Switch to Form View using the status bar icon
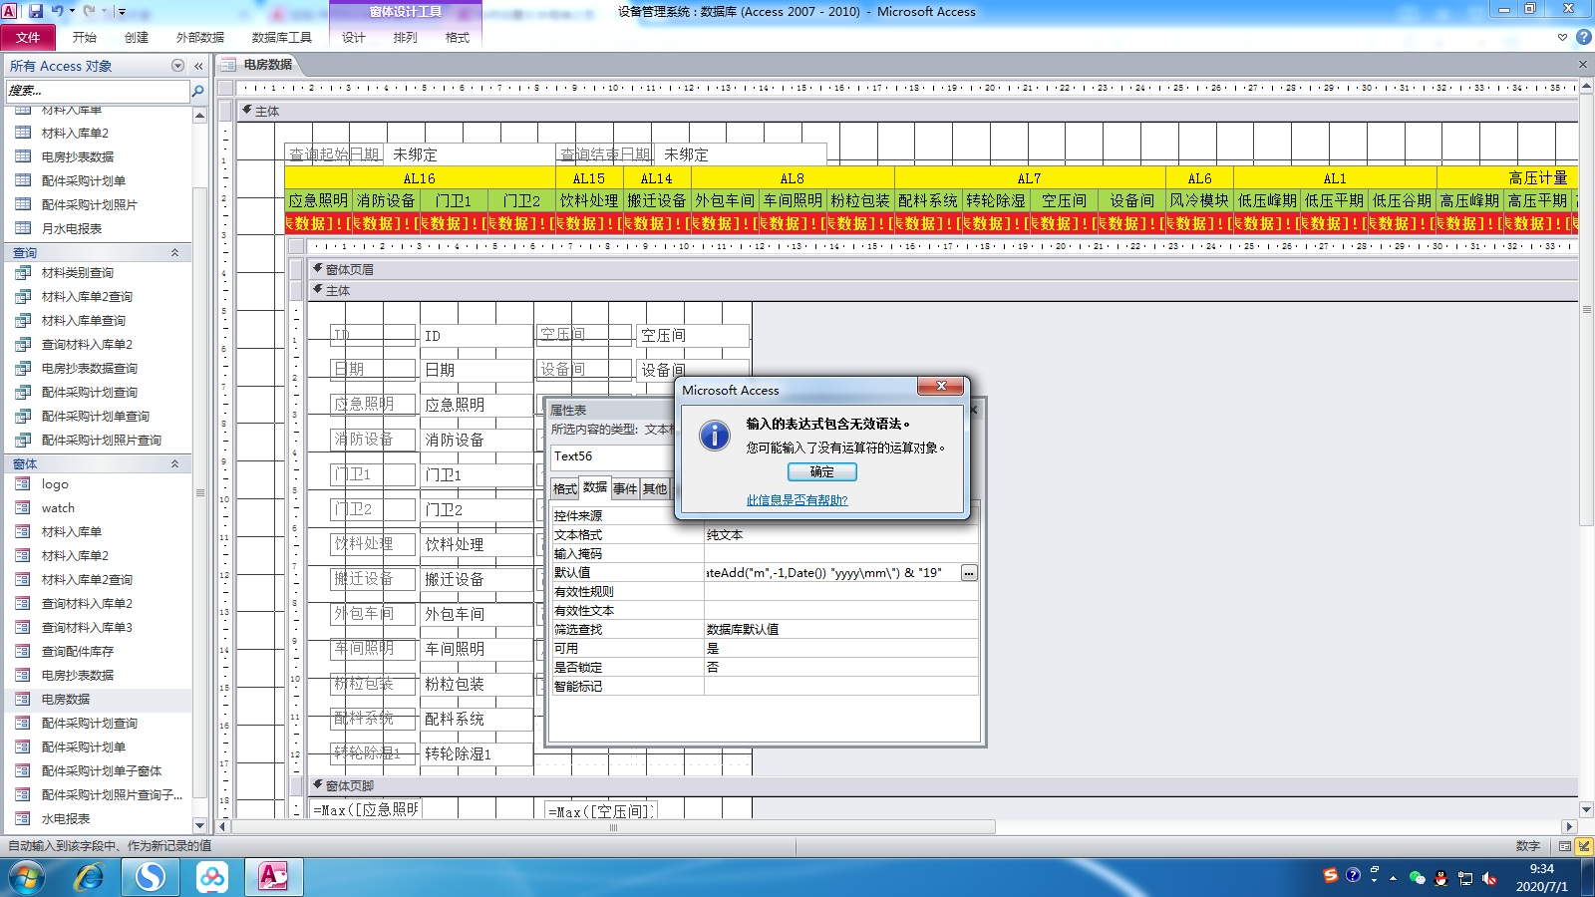Image resolution: width=1595 pixels, height=897 pixels. (1565, 846)
